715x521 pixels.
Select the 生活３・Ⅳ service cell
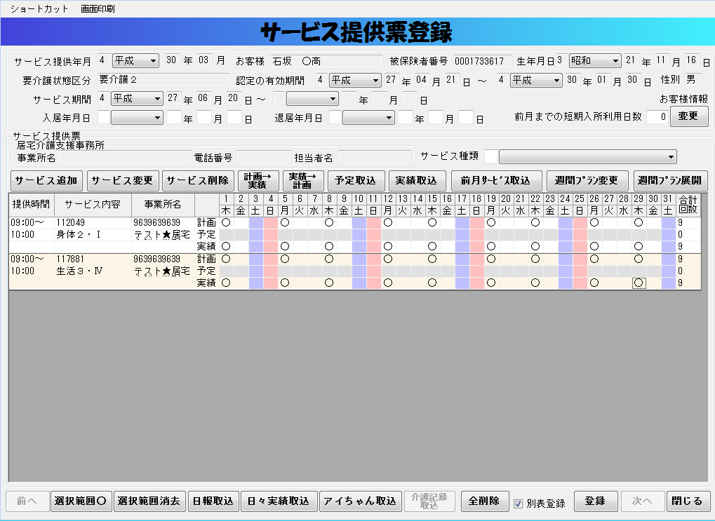(93, 271)
